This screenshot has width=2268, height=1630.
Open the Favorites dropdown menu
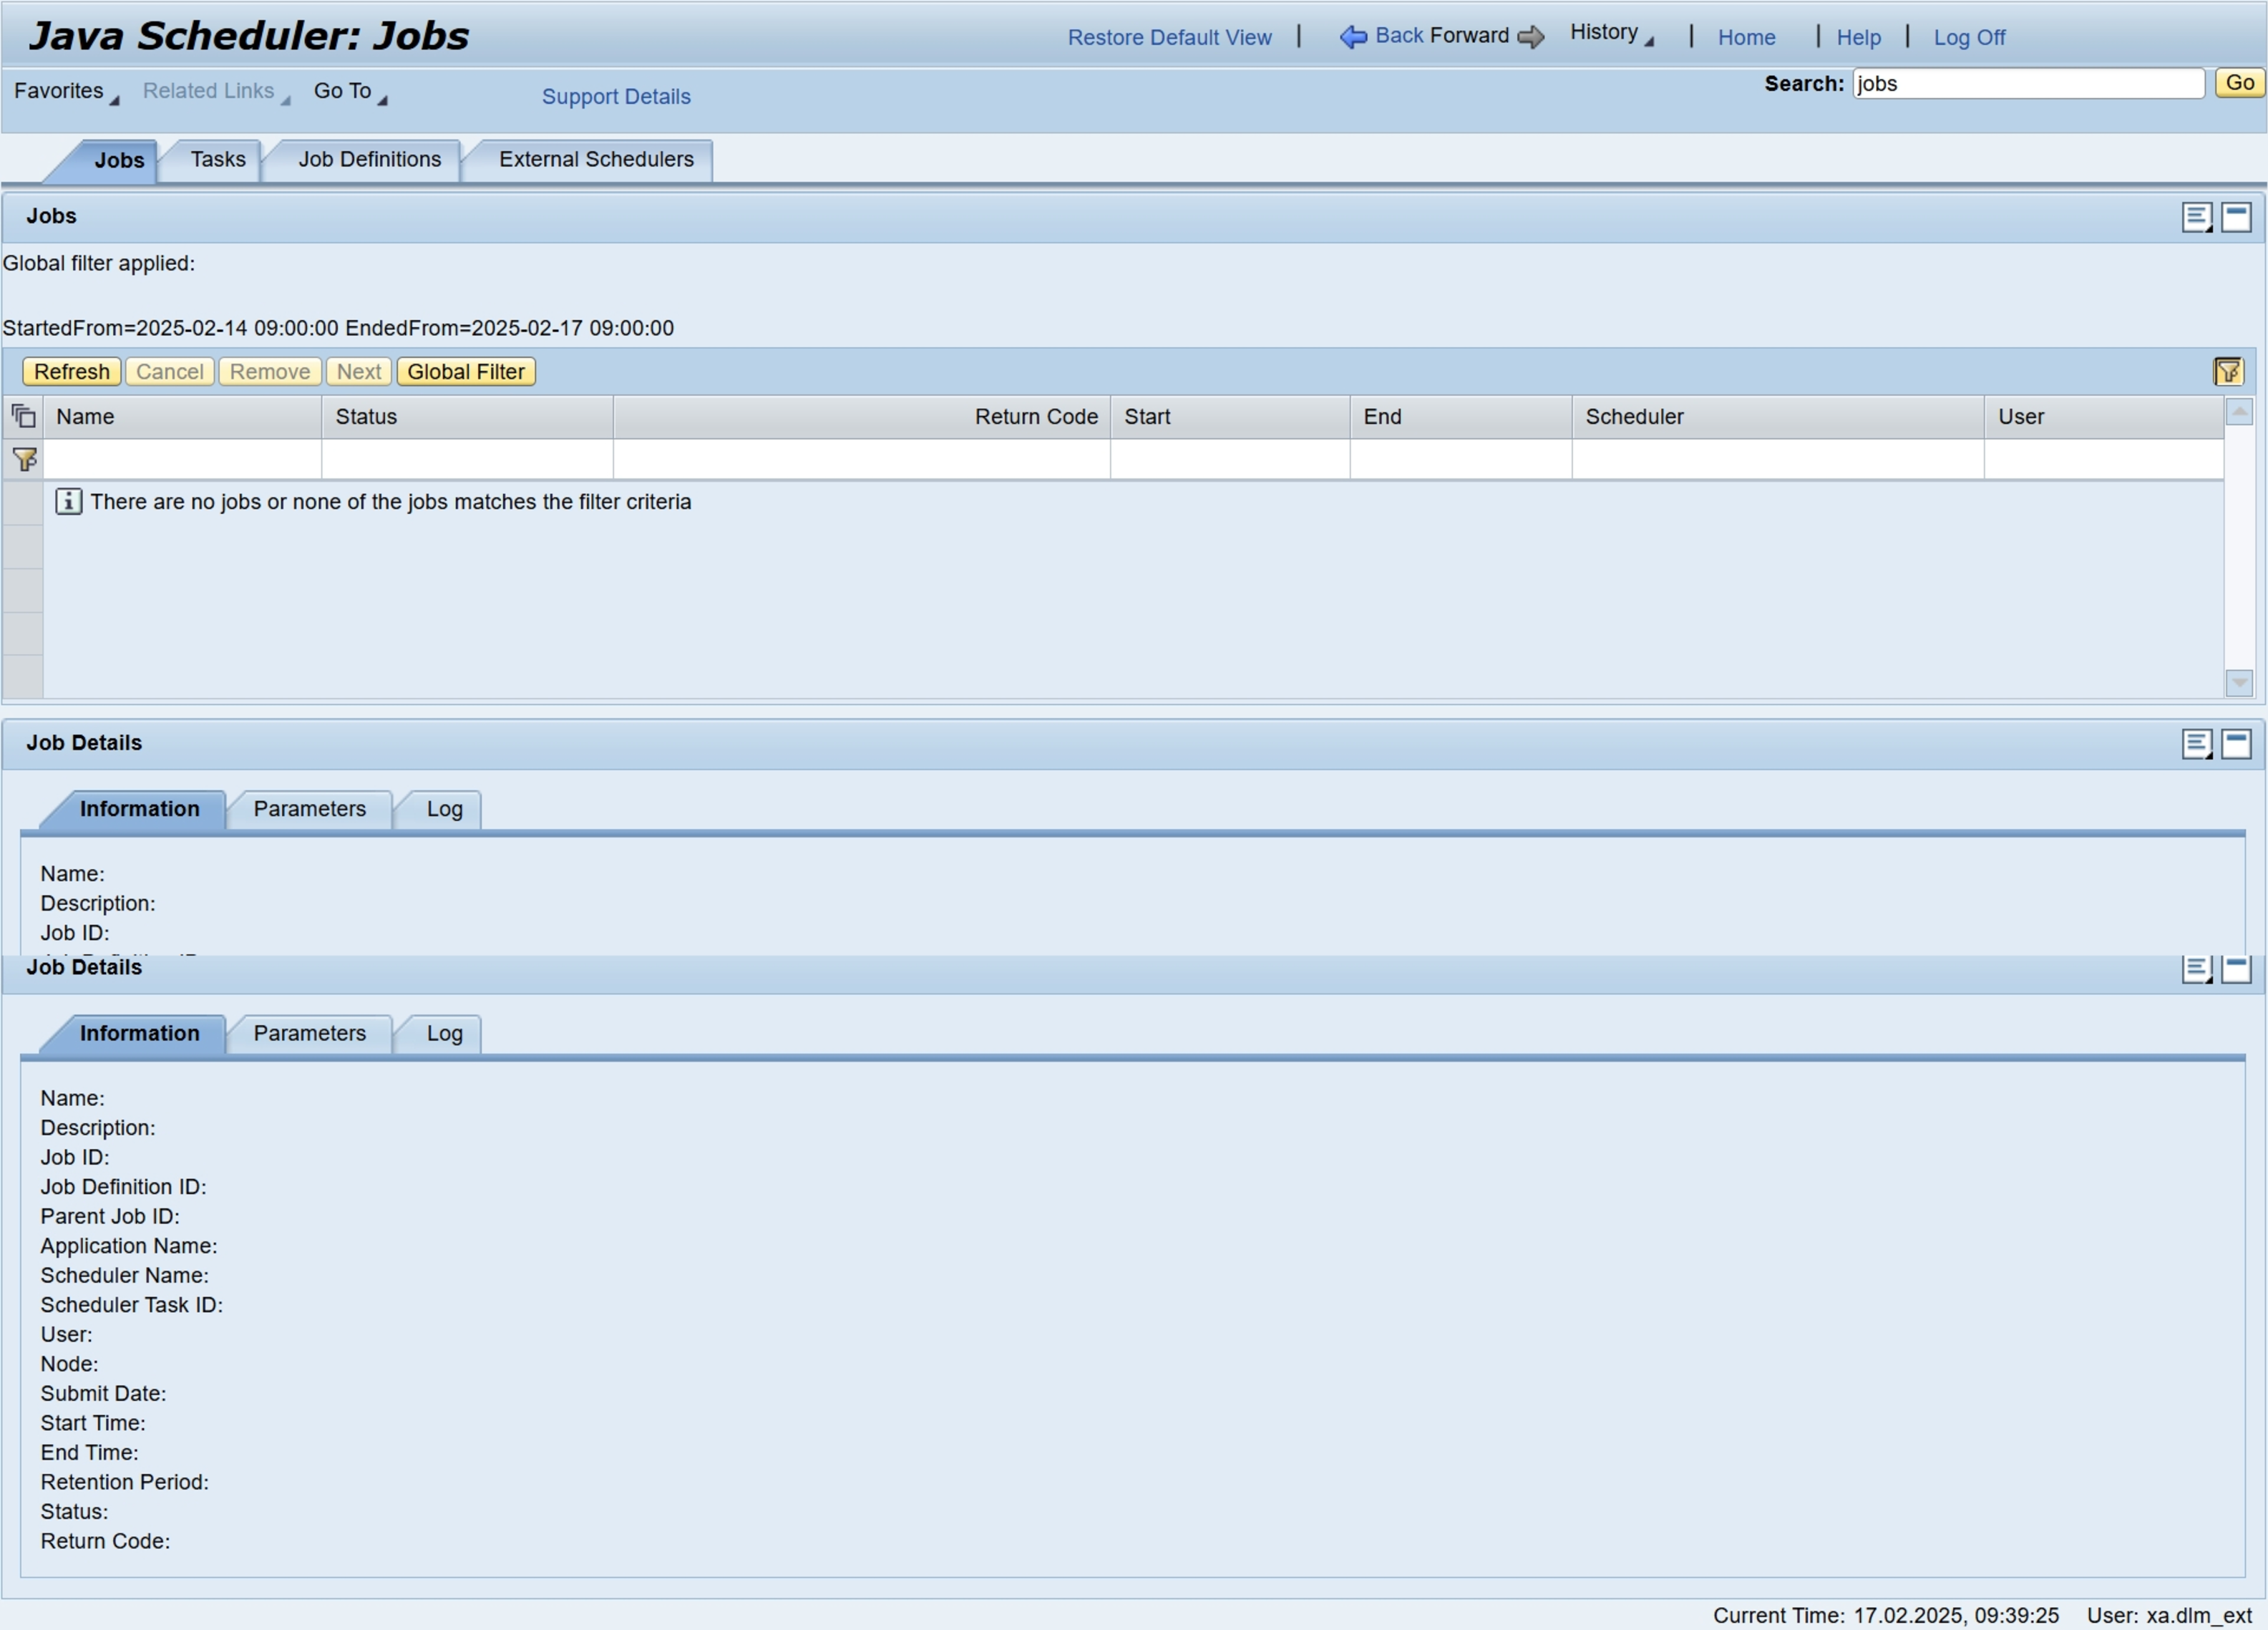pos(66,91)
